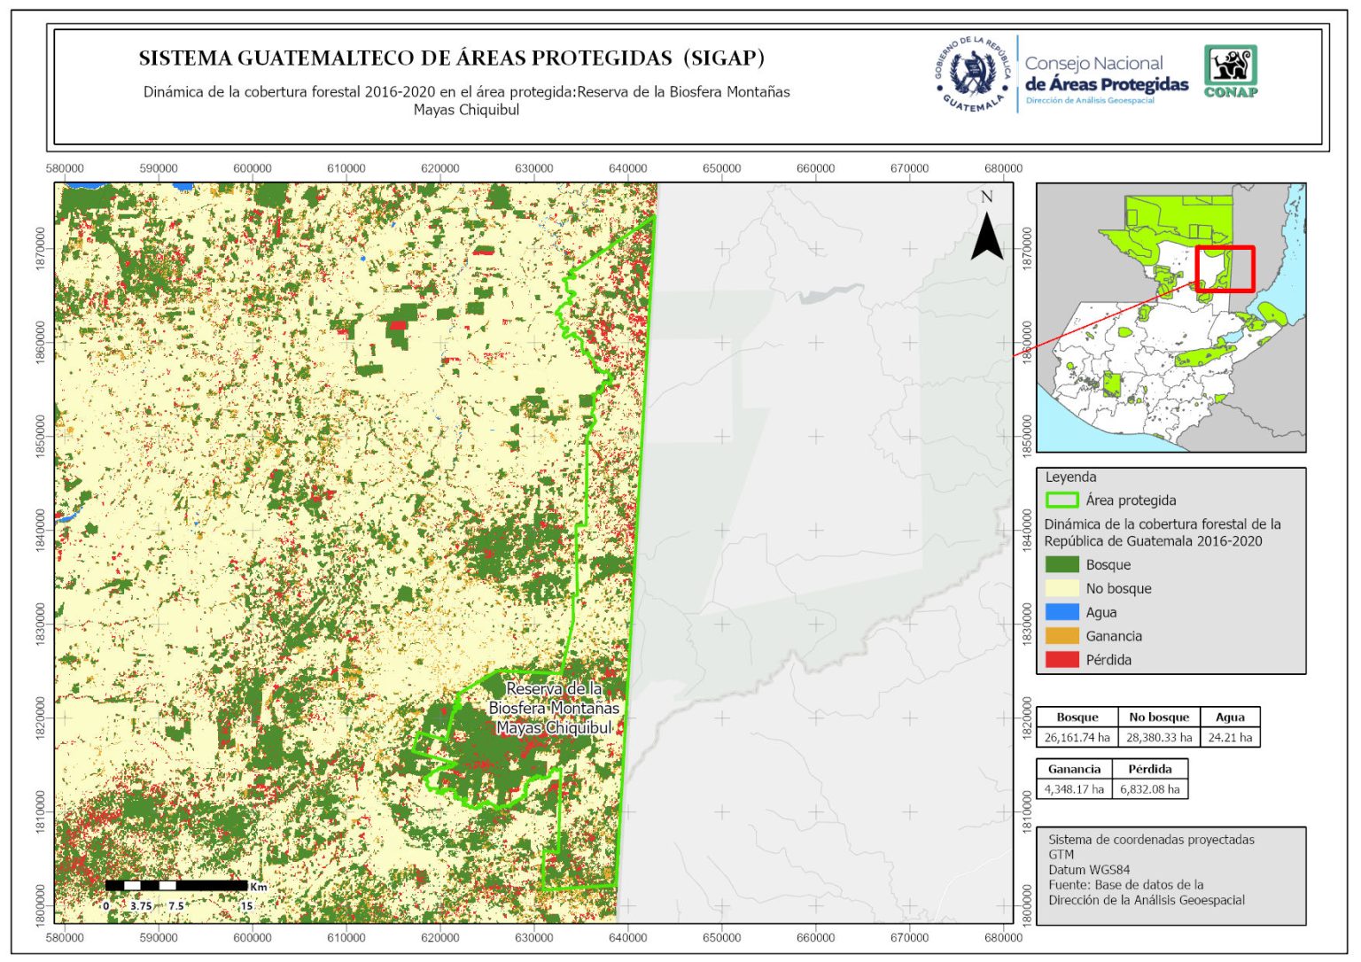Click the black and white scale bar
This screenshot has height=962, width=1361.
pyautogui.click(x=176, y=885)
